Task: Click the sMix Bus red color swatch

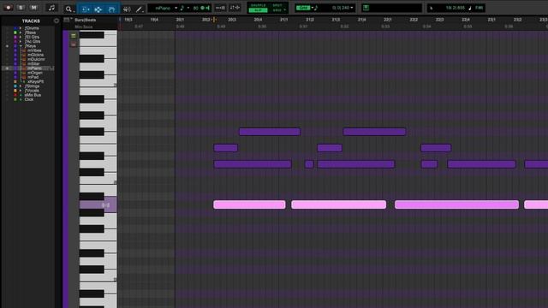Action: pos(15,95)
